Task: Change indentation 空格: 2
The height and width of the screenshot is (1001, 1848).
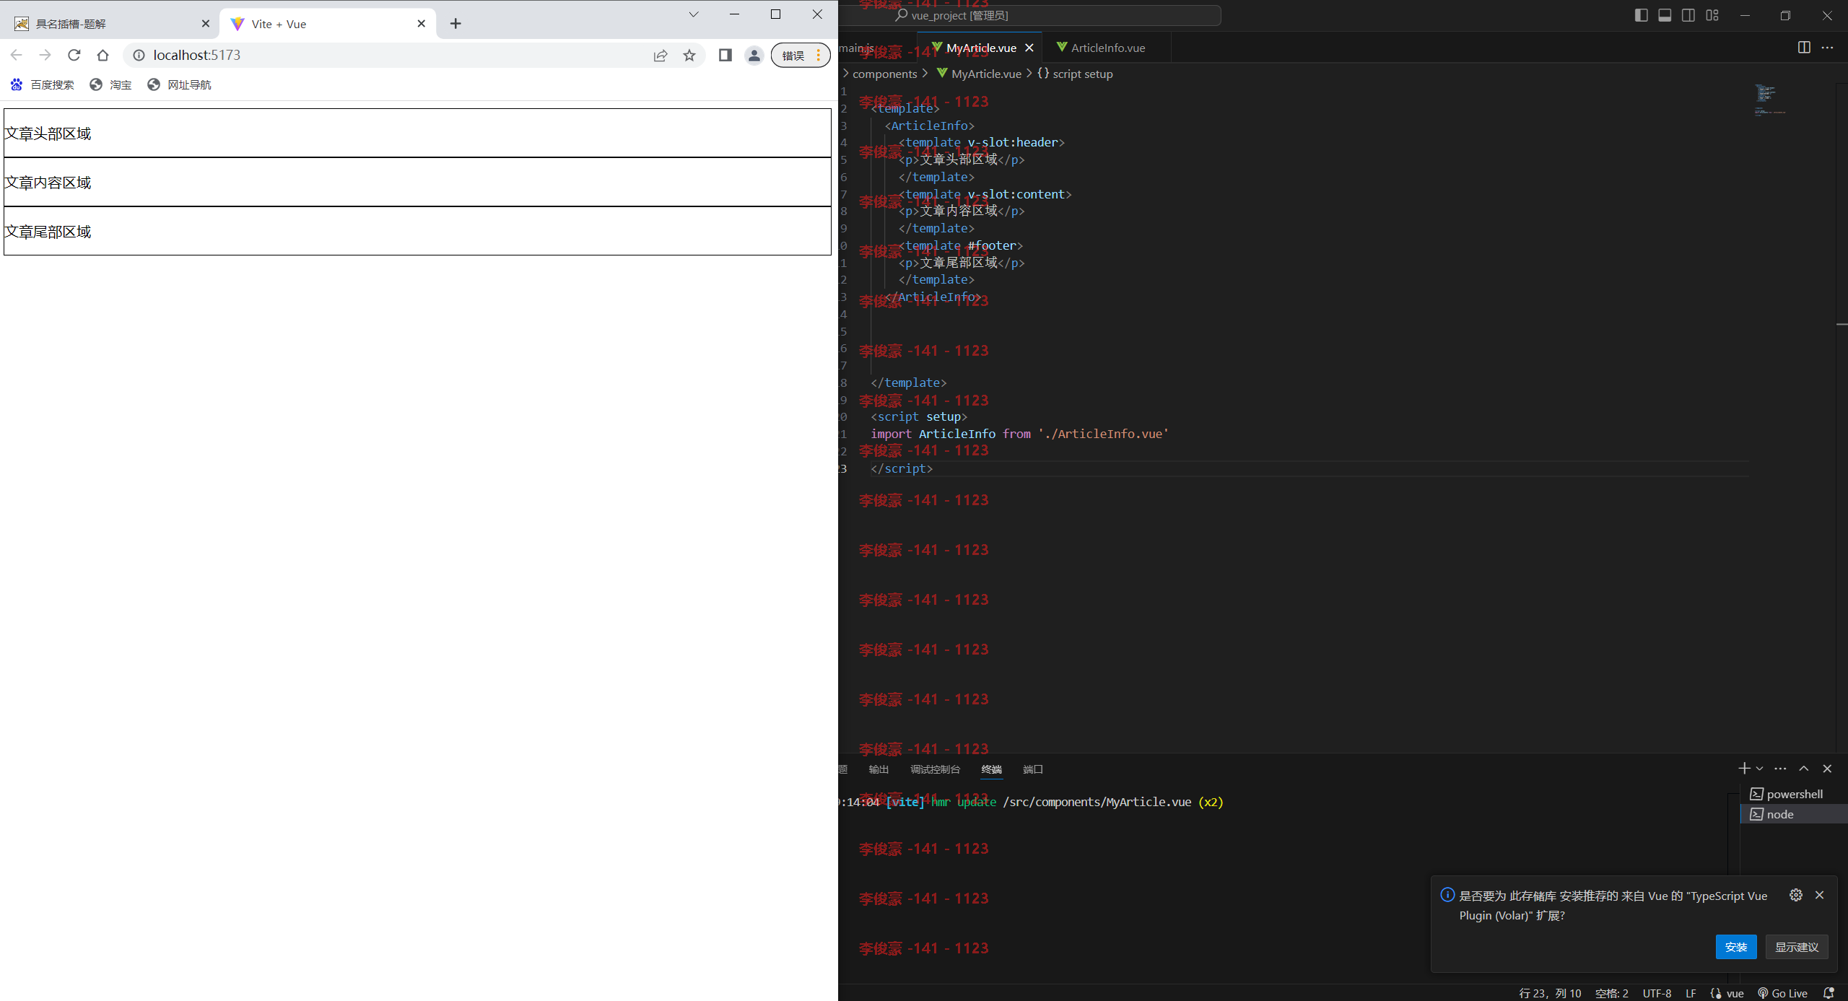Action: coord(1611,993)
